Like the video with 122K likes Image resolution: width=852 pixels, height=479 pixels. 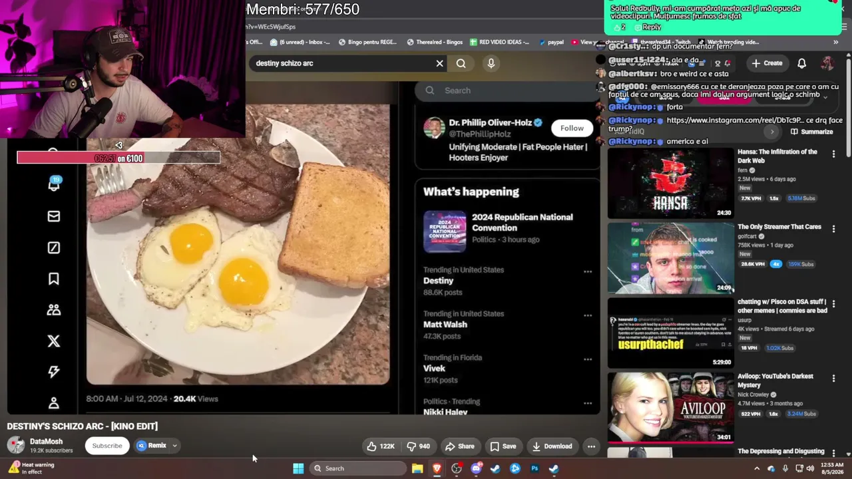coord(381,446)
